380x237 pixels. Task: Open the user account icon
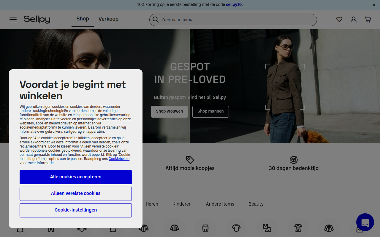tap(354, 20)
